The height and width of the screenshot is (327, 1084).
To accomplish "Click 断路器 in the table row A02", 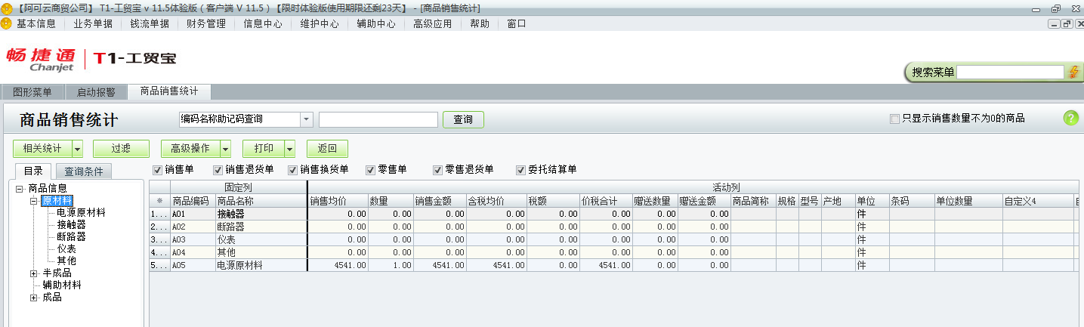I will (x=261, y=227).
